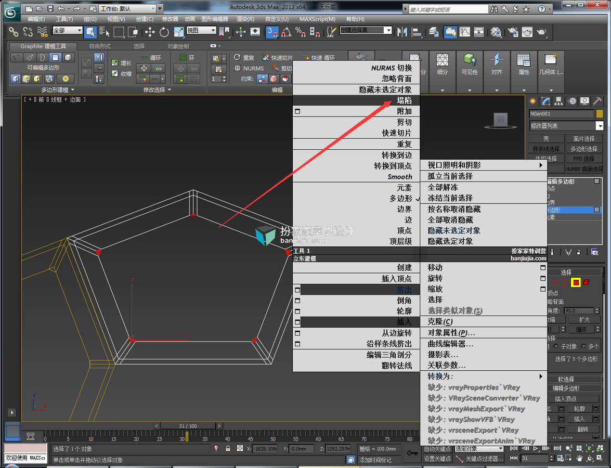
Task: Open the Curve Editor toolbar icon
Action: pos(465,32)
